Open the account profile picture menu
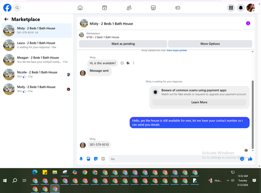Viewport: 261px width, 193px height. (251, 8)
